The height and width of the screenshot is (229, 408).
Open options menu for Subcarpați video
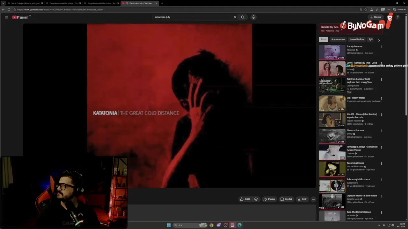(x=381, y=180)
